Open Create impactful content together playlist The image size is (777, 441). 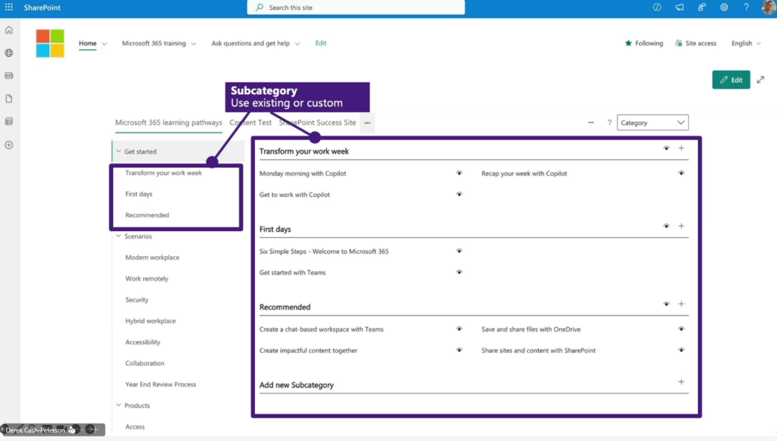tap(308, 350)
